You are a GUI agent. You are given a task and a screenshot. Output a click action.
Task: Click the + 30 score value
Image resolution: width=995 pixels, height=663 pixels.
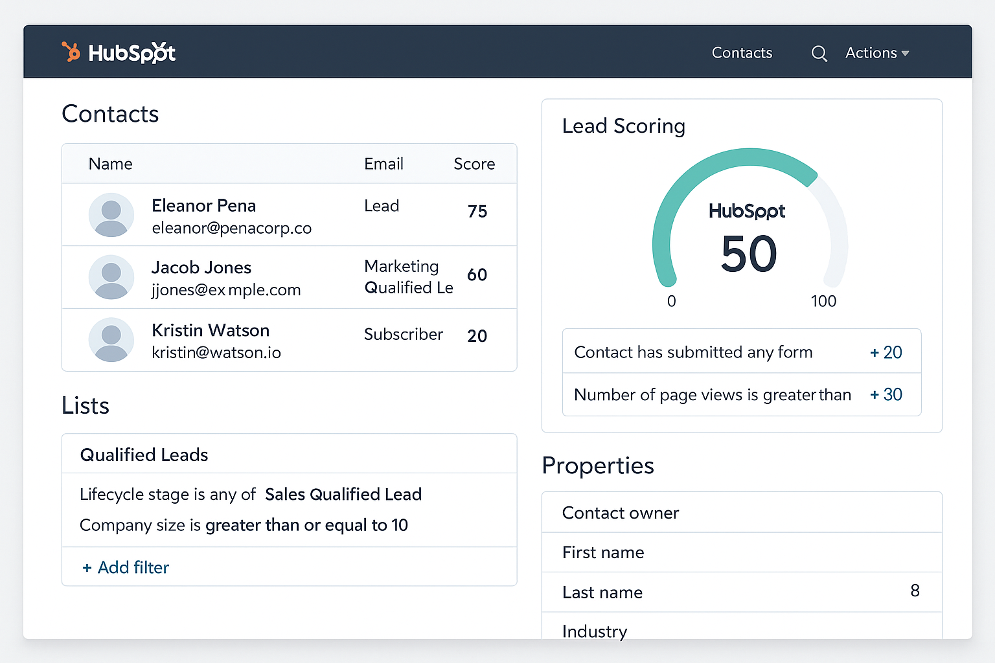(886, 394)
